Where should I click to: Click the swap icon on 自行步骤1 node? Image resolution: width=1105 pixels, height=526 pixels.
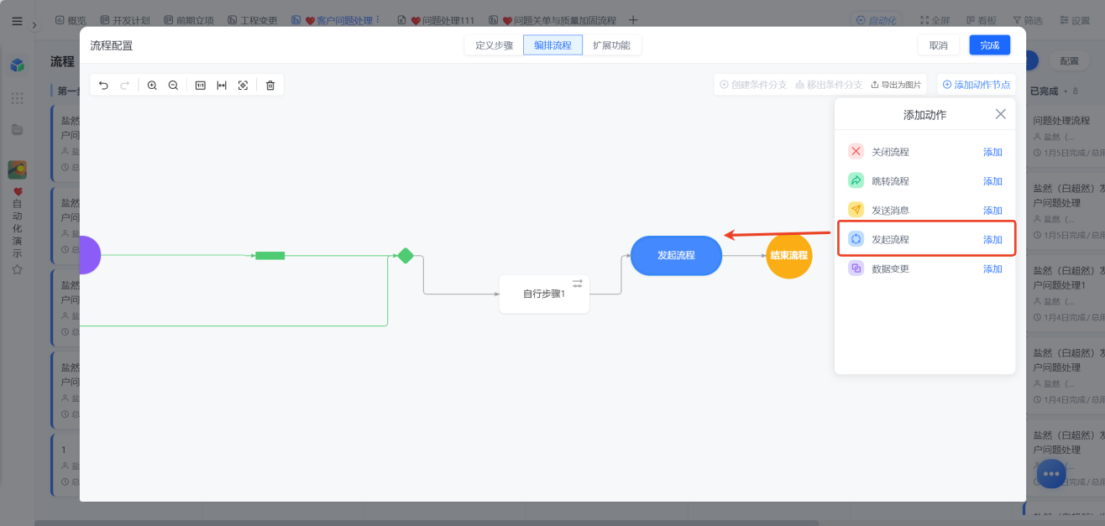point(577,284)
